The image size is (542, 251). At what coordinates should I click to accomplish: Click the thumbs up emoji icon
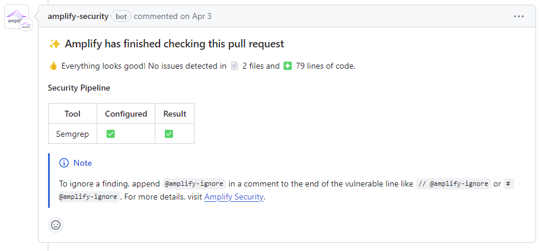(53, 66)
